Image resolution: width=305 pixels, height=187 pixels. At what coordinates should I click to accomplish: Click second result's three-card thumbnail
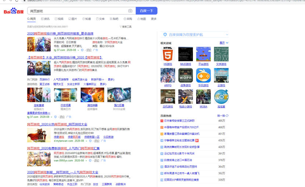[x=39, y=68]
